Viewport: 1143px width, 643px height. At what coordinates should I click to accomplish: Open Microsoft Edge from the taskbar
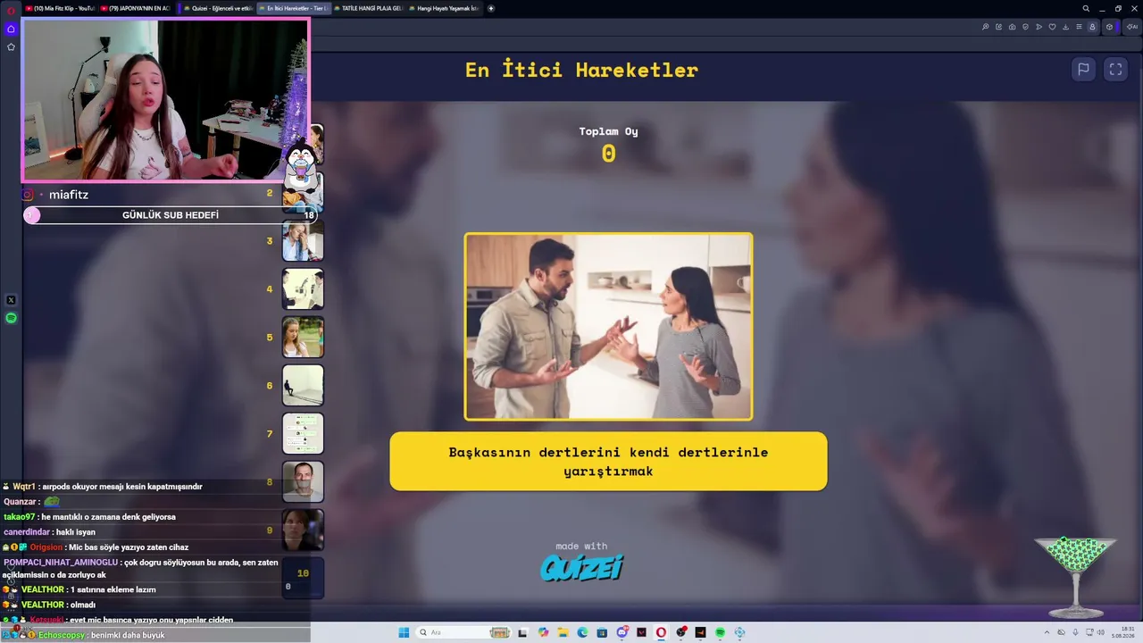click(x=582, y=632)
